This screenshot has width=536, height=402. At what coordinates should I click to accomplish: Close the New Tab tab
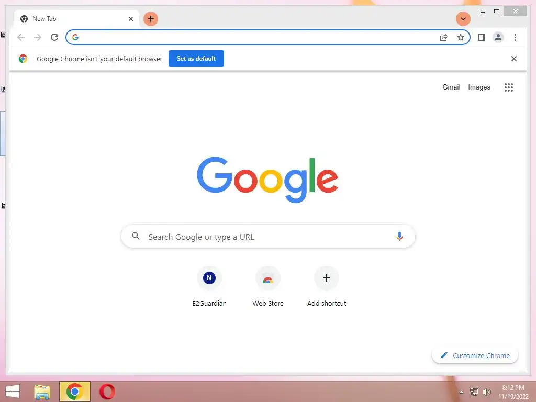(x=130, y=19)
